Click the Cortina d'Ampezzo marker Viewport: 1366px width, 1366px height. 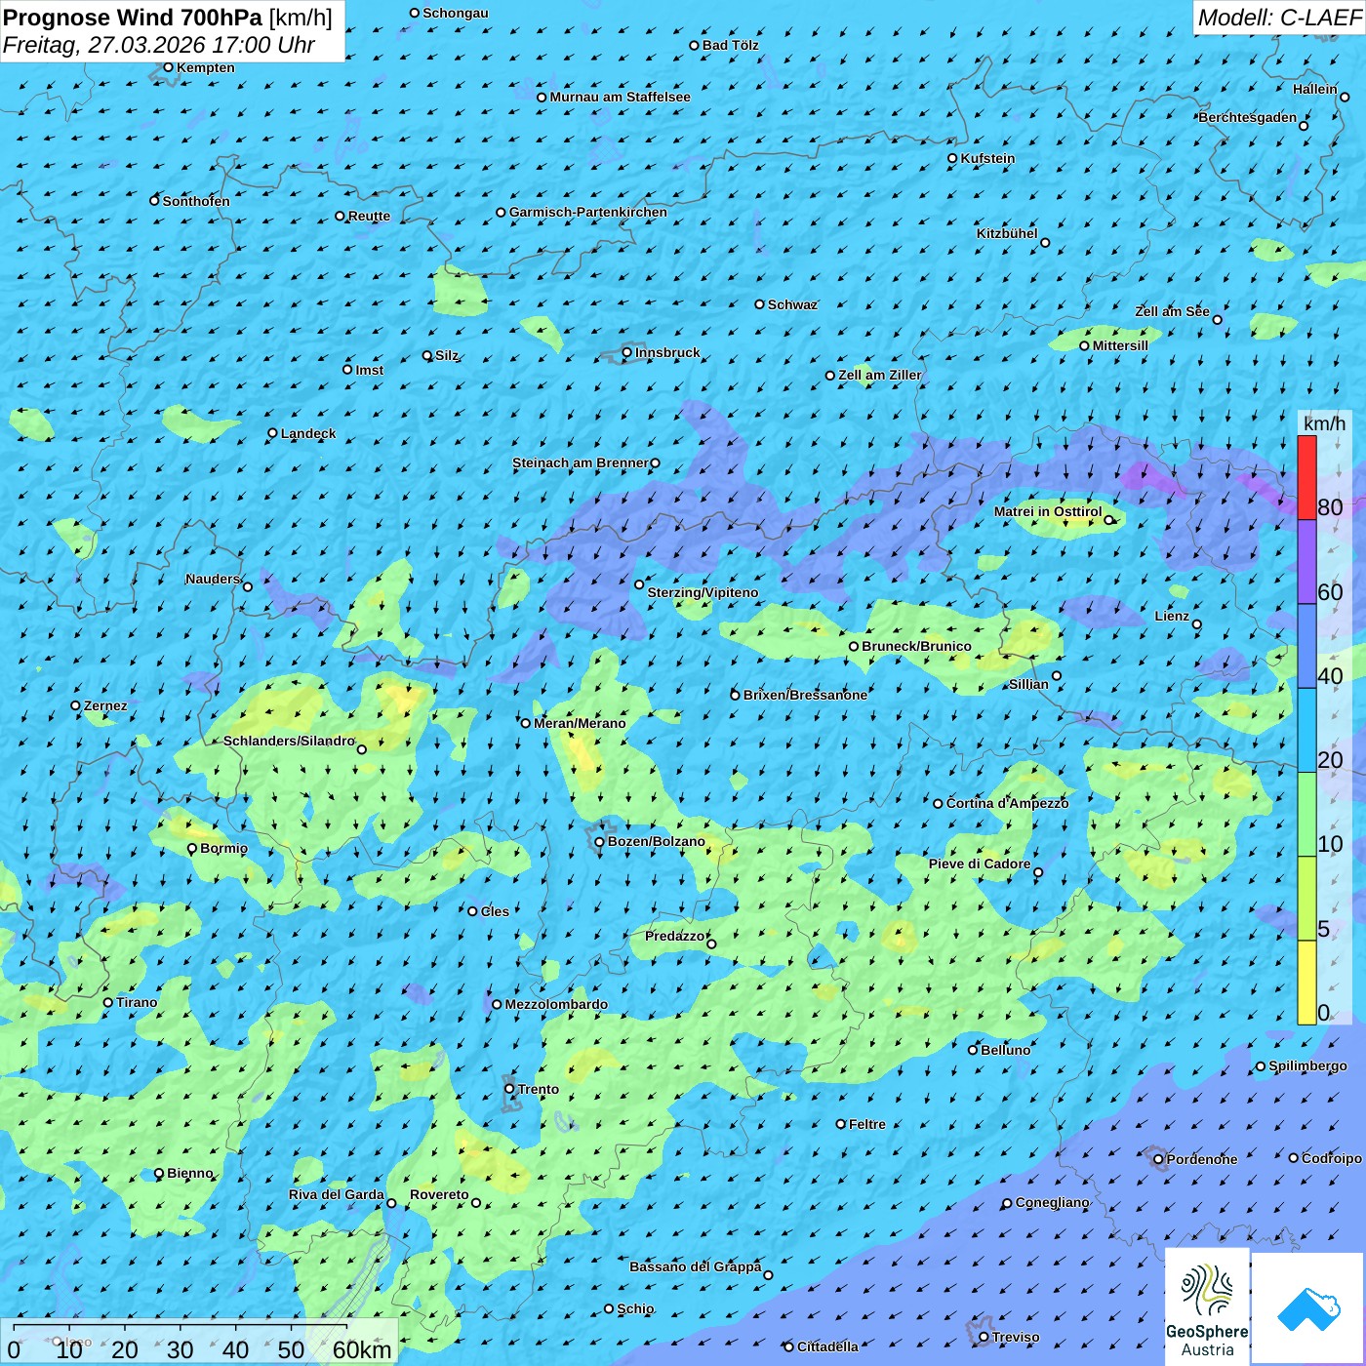coord(939,803)
